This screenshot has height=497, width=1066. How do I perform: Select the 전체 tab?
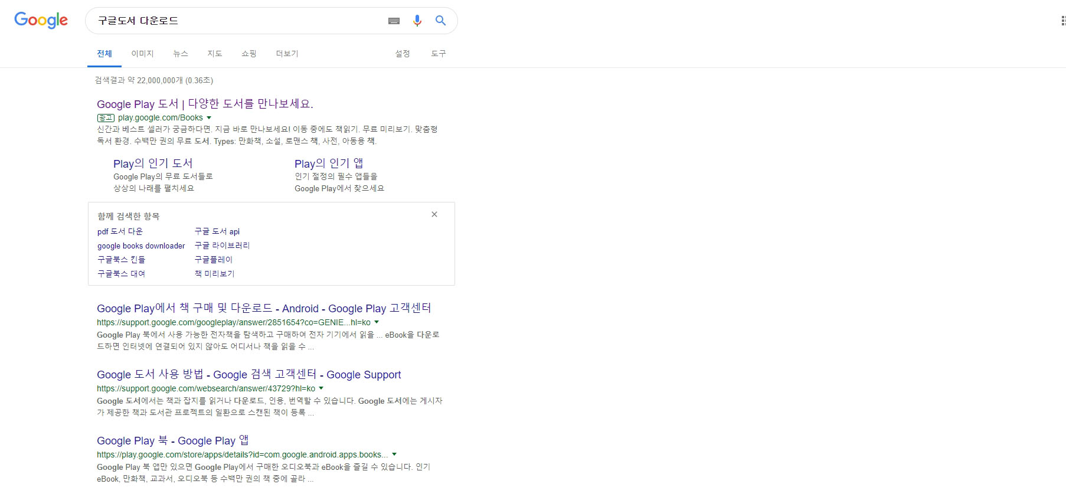click(104, 54)
